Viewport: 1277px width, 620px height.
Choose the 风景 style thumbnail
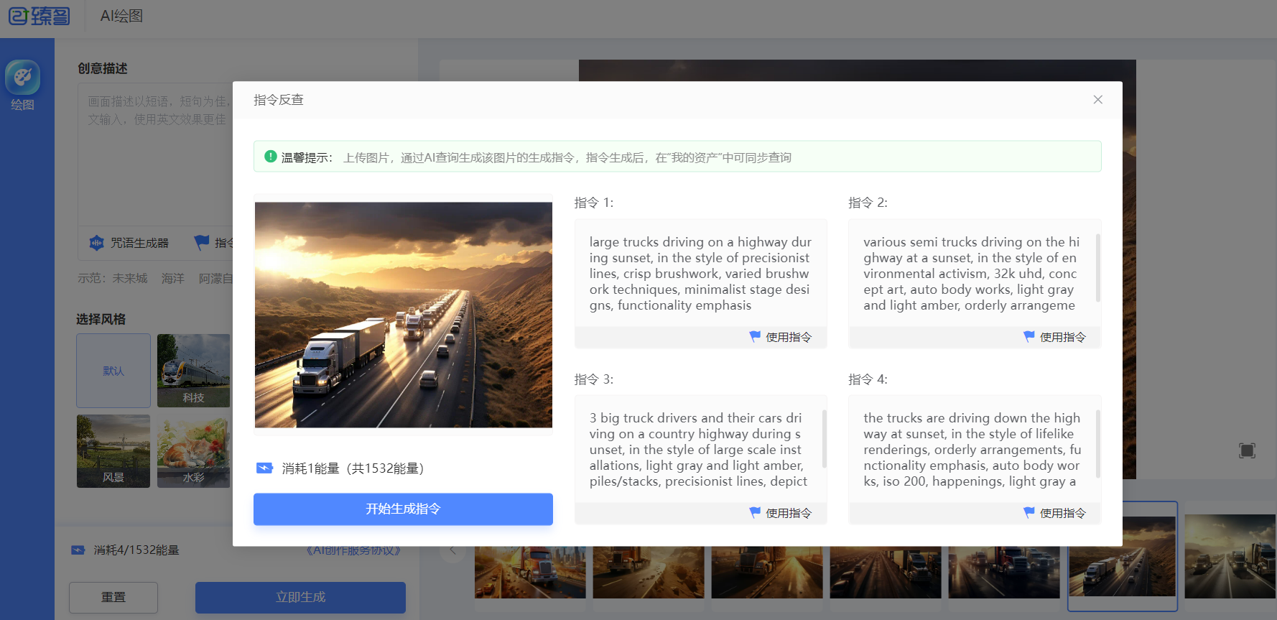113,451
